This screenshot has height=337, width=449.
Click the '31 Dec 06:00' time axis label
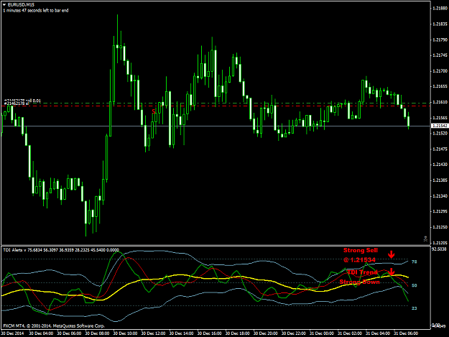[x=406, y=333]
